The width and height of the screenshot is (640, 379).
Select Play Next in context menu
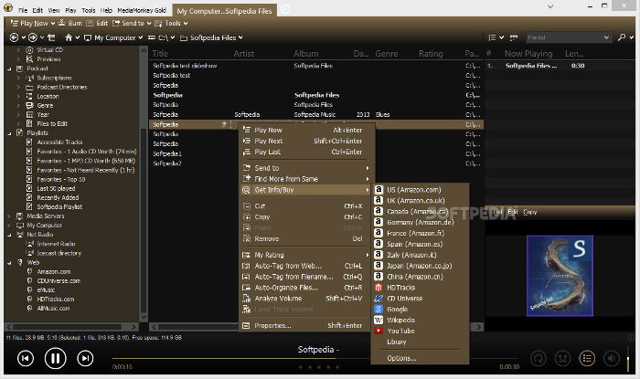coord(306,141)
